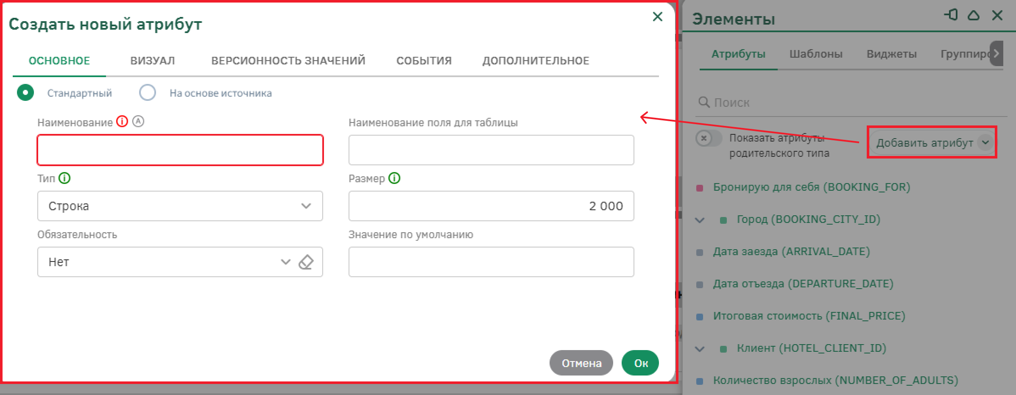Click the marker before Дата отъезда

(700, 284)
